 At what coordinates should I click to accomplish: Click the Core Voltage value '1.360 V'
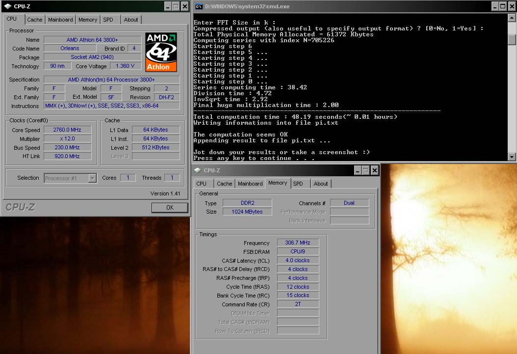[125, 66]
